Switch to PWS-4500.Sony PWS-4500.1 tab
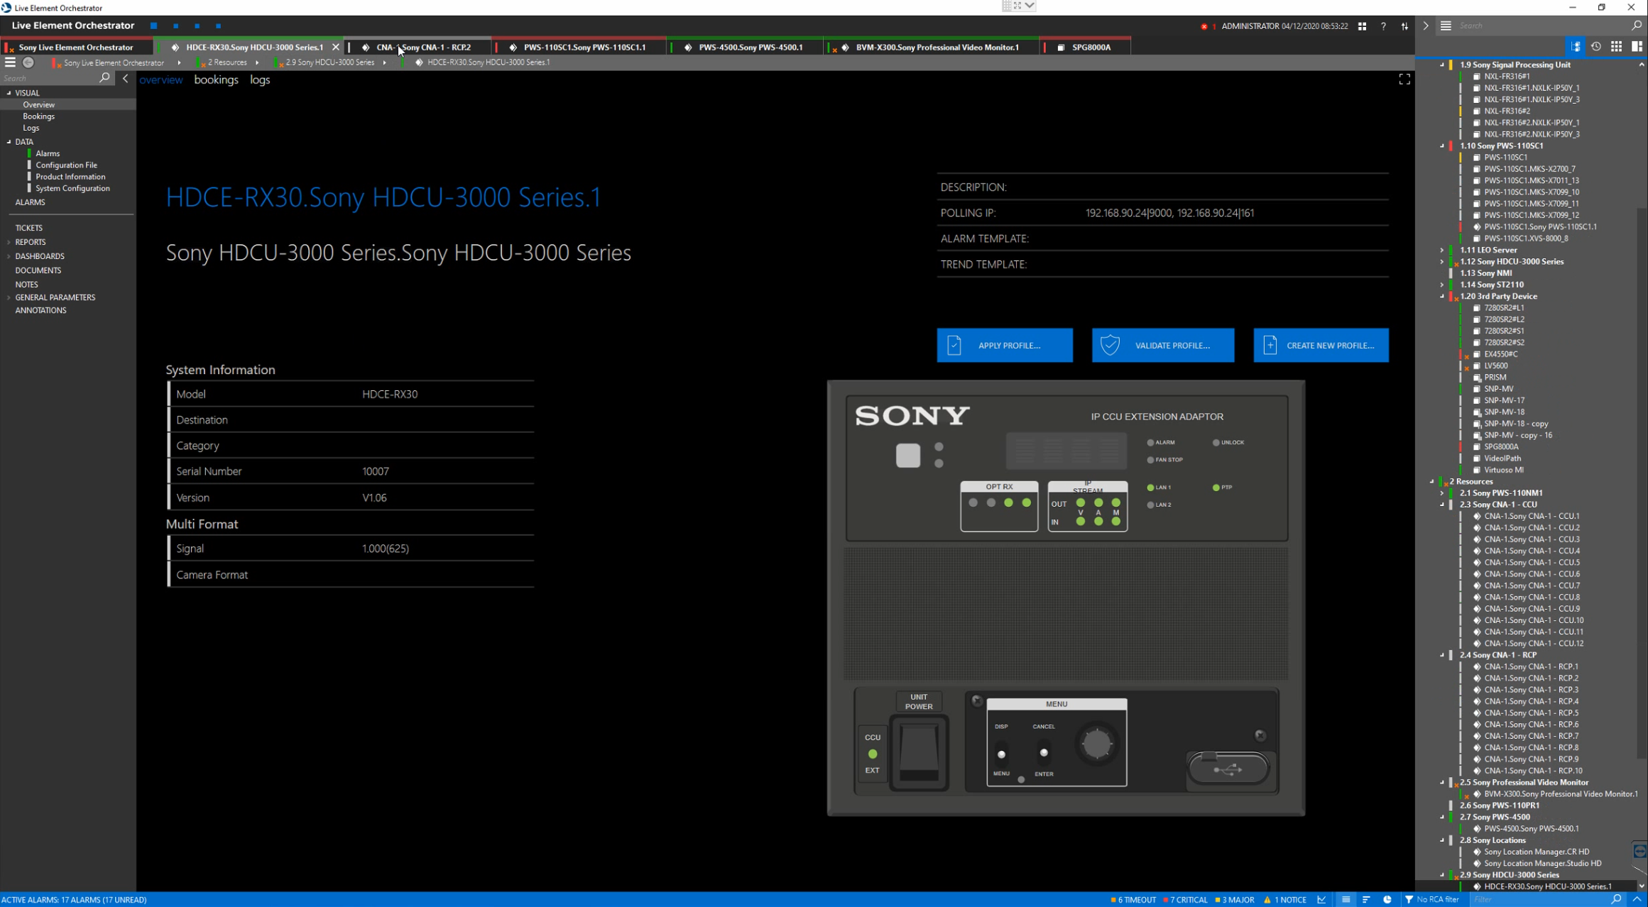The image size is (1648, 907). 745,47
